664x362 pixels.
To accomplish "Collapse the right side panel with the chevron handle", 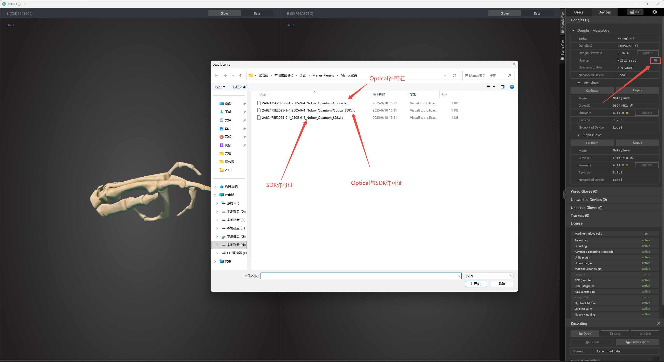I will 564,195.
